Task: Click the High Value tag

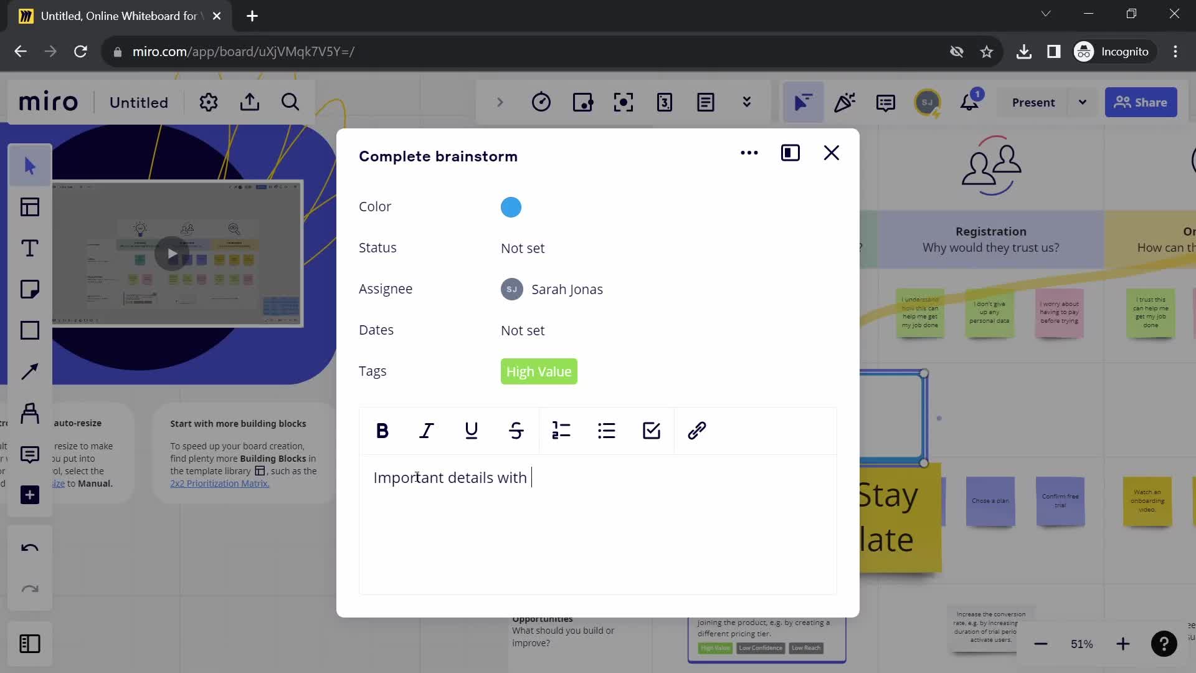Action: coord(539,371)
